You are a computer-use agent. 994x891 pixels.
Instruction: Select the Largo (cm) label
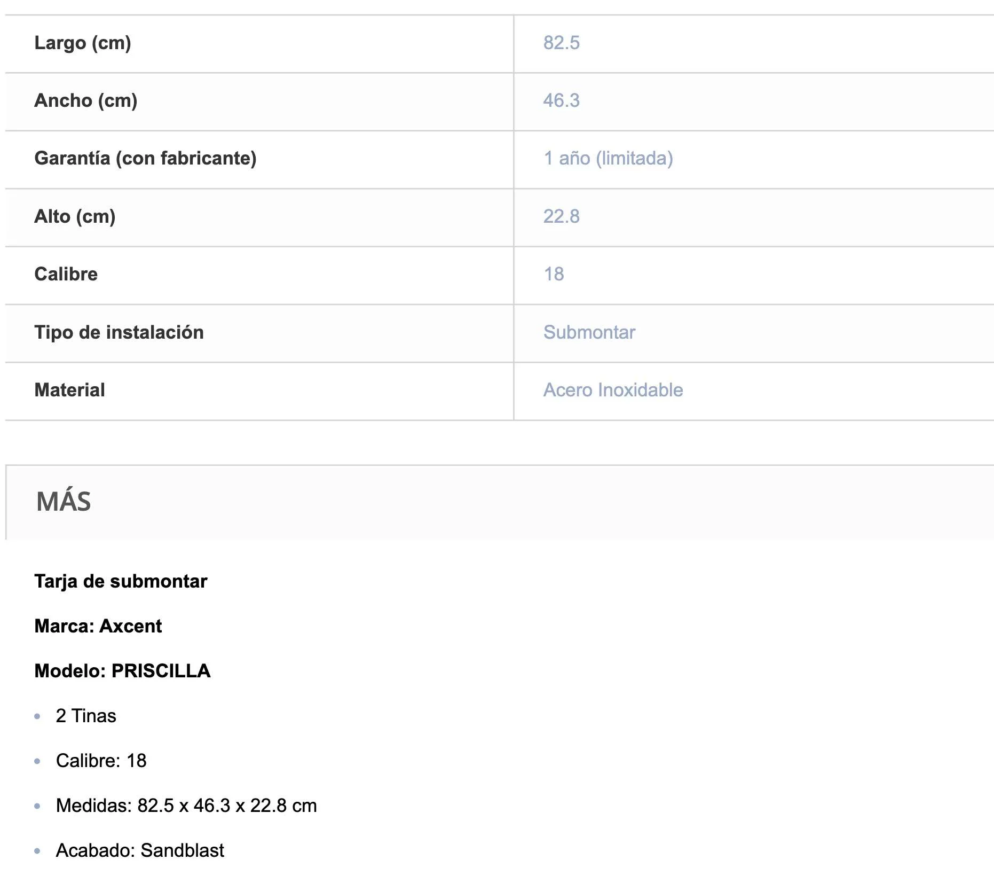point(83,43)
